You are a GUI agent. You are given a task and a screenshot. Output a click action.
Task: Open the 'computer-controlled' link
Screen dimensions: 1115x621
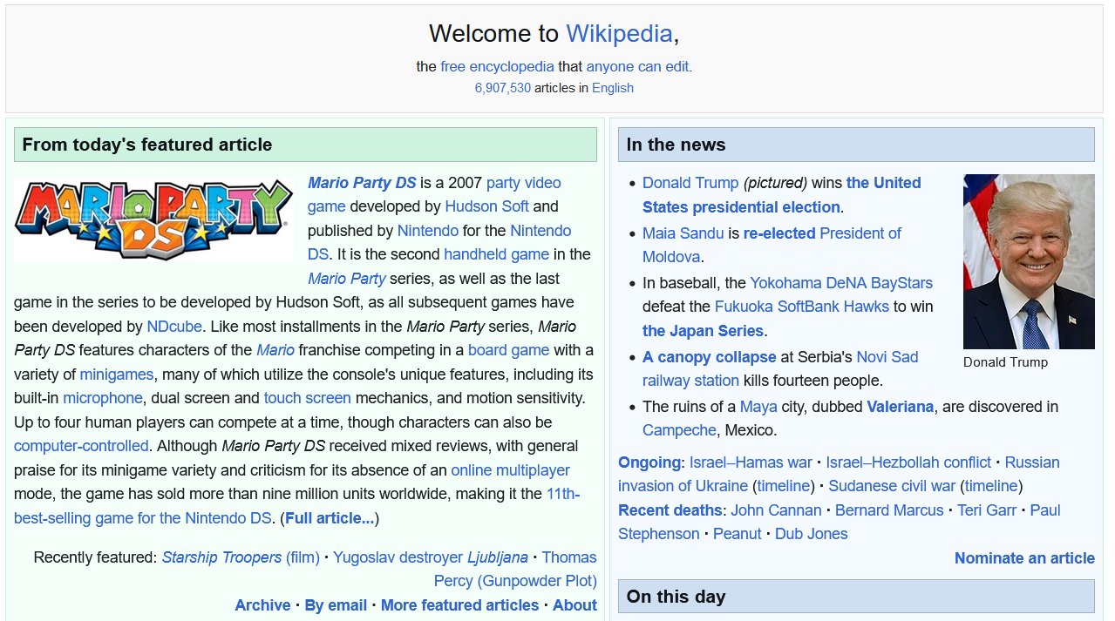[x=81, y=446]
